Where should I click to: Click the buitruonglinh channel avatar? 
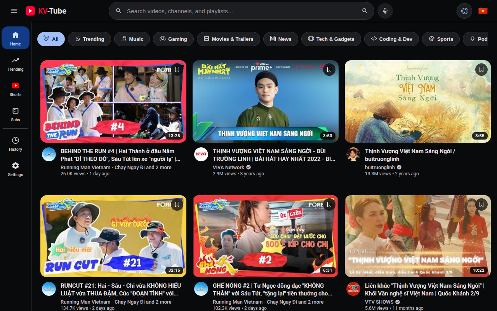(353, 154)
